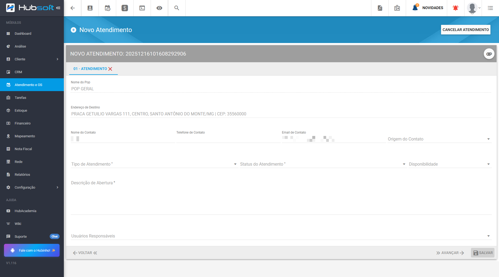The image size is (499, 277).
Task: Open the terminal console toolbar icon
Action: pos(142,8)
